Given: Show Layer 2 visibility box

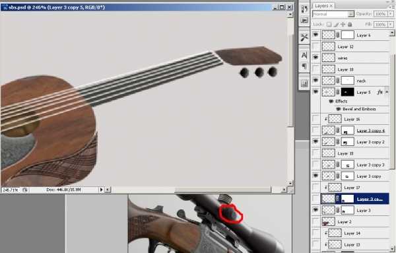Looking at the screenshot, I should point(315,221).
